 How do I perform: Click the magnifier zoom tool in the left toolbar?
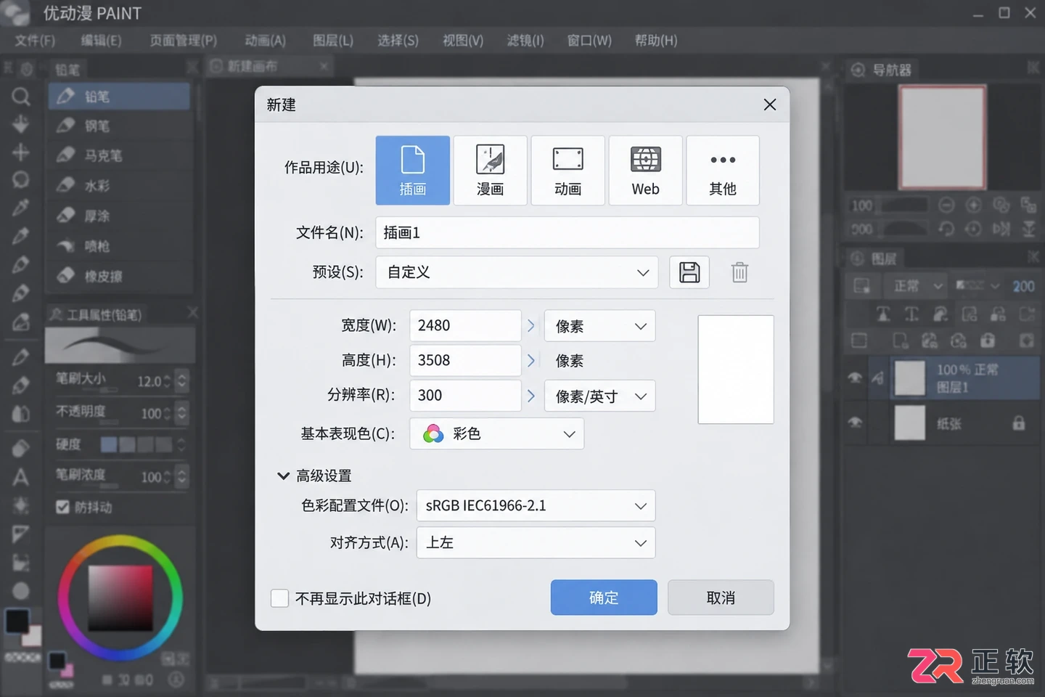[x=21, y=96]
